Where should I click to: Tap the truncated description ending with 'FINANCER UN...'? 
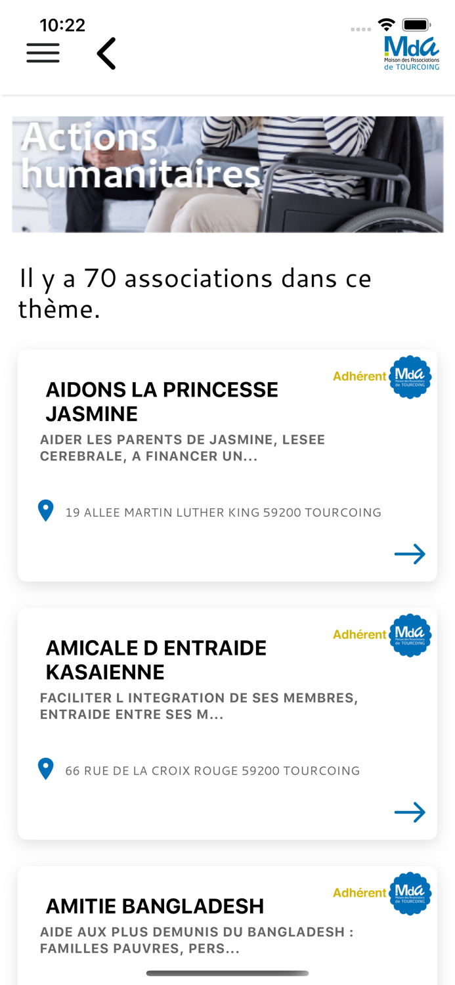(x=182, y=447)
